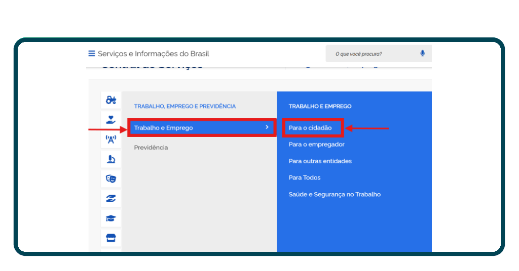This screenshot has width=519, height=271.
Task: Expand the Trabalho e Emprego chevron arrow
Action: tap(267, 127)
